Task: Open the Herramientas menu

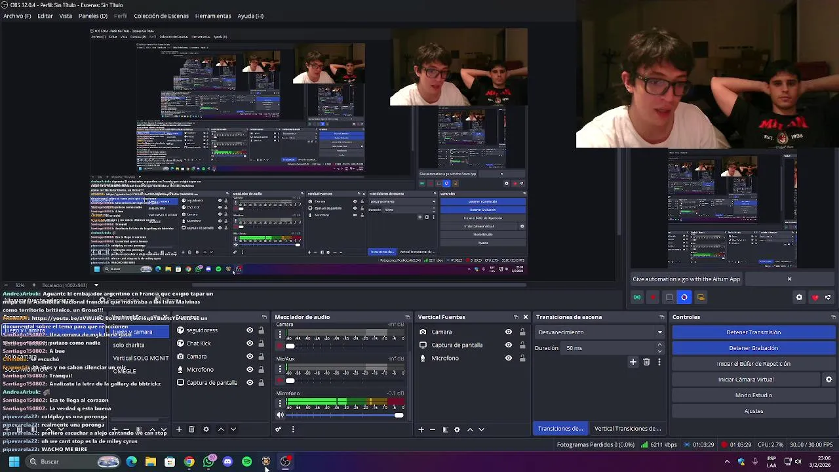Action: coord(213,16)
